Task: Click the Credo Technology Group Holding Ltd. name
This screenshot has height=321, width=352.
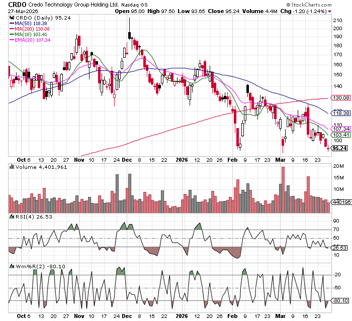Action: pos(73,5)
